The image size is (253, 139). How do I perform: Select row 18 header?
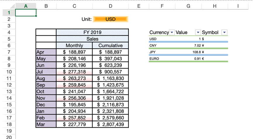click(9, 124)
